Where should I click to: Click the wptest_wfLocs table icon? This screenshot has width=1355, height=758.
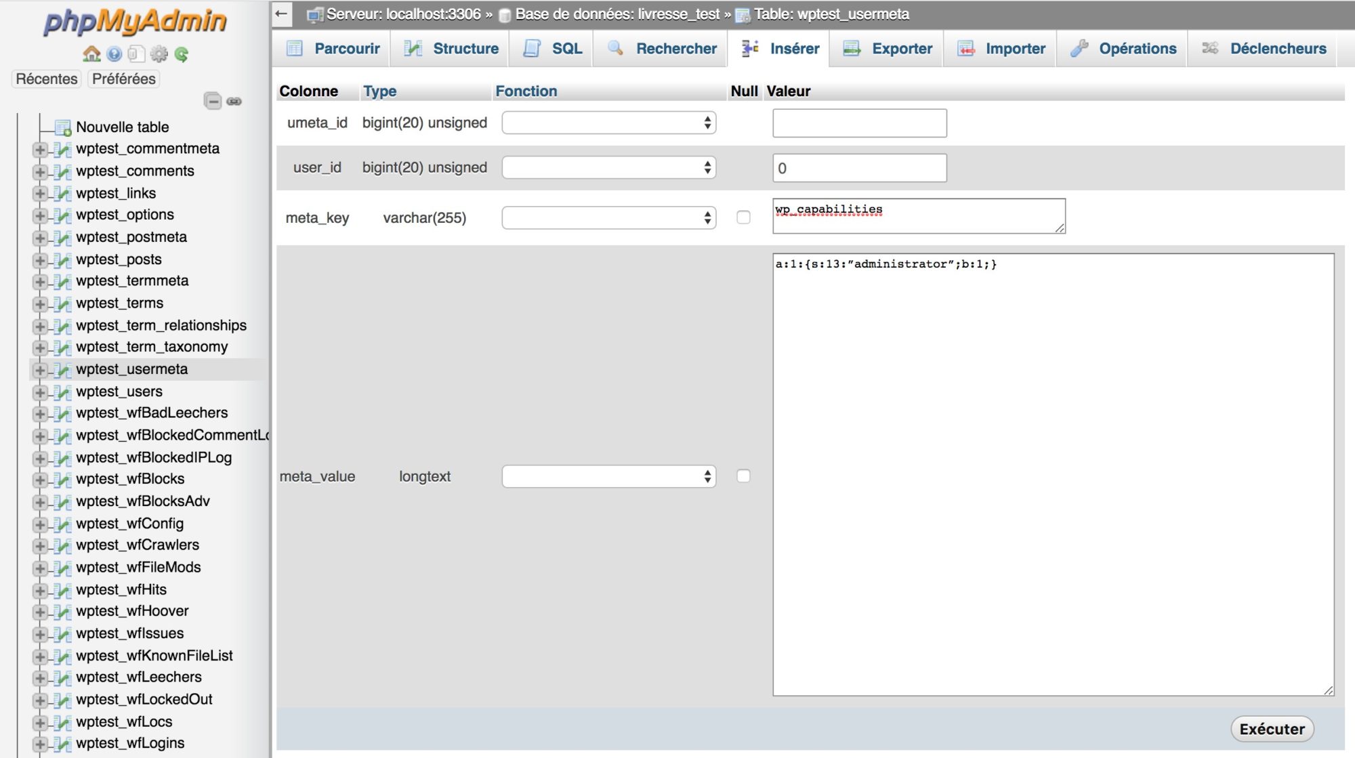click(63, 722)
